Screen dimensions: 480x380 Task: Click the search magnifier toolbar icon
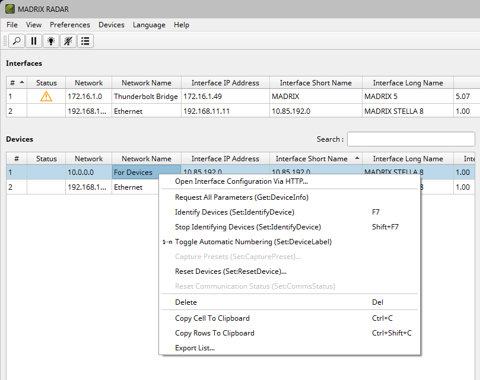[x=17, y=41]
